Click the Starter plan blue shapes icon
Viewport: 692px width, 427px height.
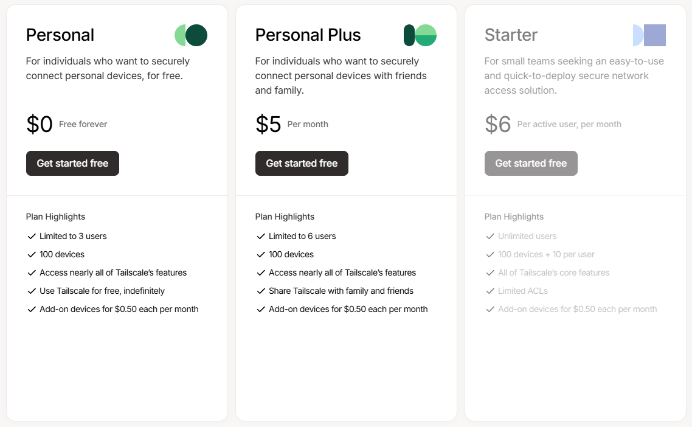click(649, 35)
